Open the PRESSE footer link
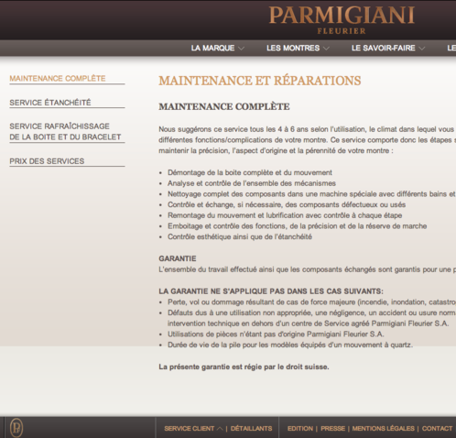 (332, 429)
